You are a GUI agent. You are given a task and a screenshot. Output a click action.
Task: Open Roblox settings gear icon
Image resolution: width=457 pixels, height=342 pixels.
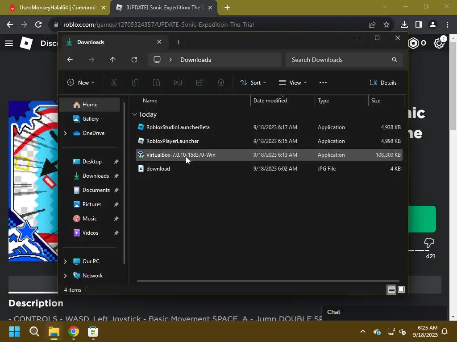[439, 43]
